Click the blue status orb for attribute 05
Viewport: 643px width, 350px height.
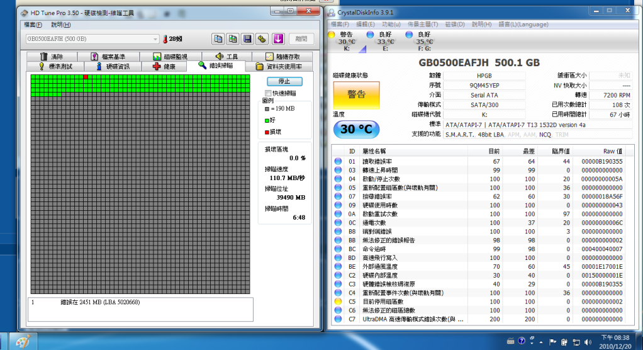pyautogui.click(x=338, y=188)
